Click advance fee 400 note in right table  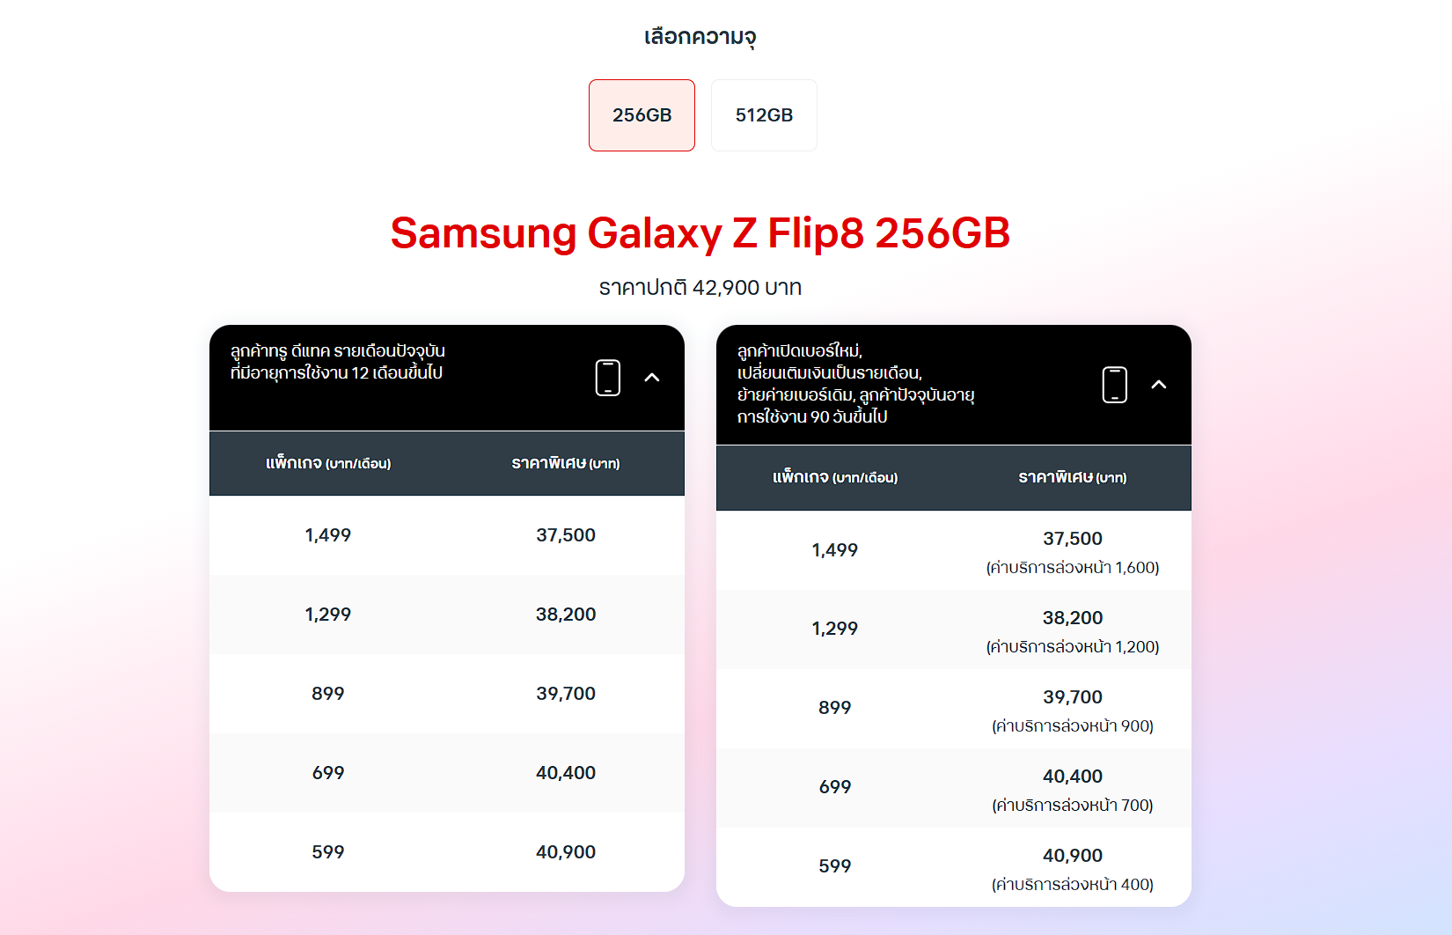[1073, 885]
